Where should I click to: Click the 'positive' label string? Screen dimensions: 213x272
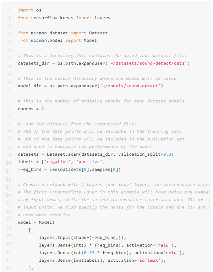click(x=89, y=162)
